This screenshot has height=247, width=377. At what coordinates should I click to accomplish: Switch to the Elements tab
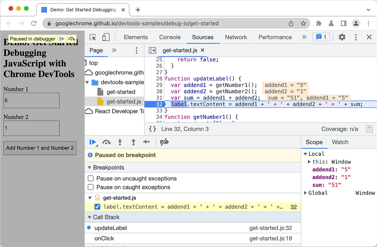click(136, 37)
